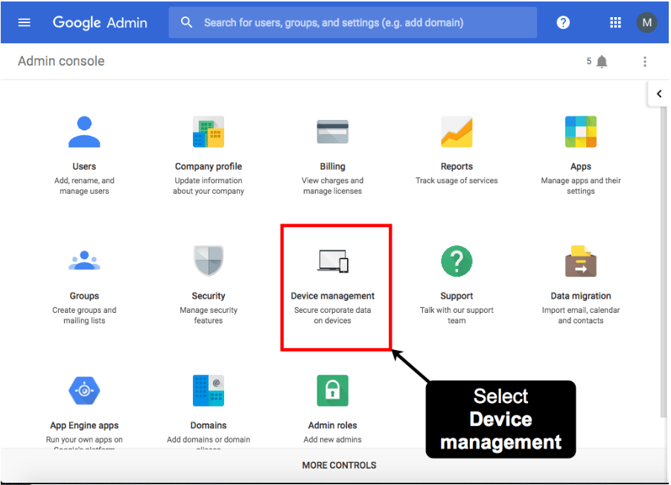Open the App Engine apps hexagon icon

84,390
